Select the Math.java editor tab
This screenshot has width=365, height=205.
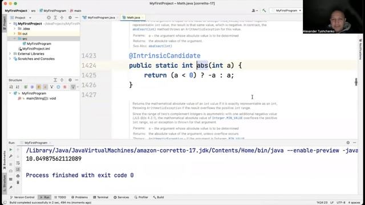[133, 18]
